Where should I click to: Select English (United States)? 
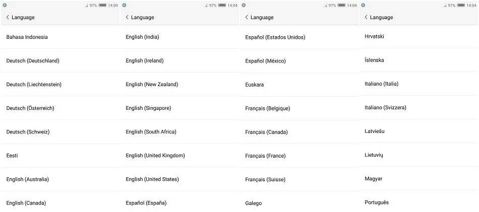[152, 179]
